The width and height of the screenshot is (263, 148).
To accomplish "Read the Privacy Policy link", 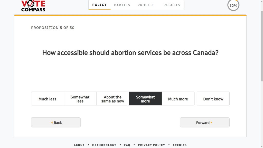I will [x=152, y=145].
